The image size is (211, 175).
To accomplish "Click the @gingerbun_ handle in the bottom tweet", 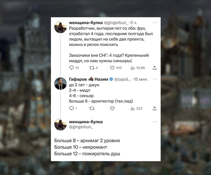I will point(81,127).
